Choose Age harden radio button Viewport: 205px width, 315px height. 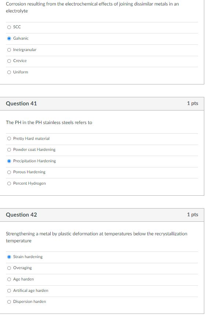click(x=9, y=279)
